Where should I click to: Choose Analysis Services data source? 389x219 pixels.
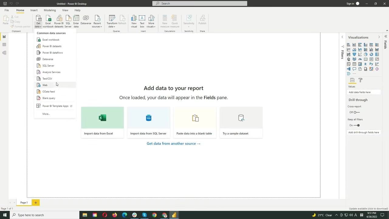click(55, 72)
